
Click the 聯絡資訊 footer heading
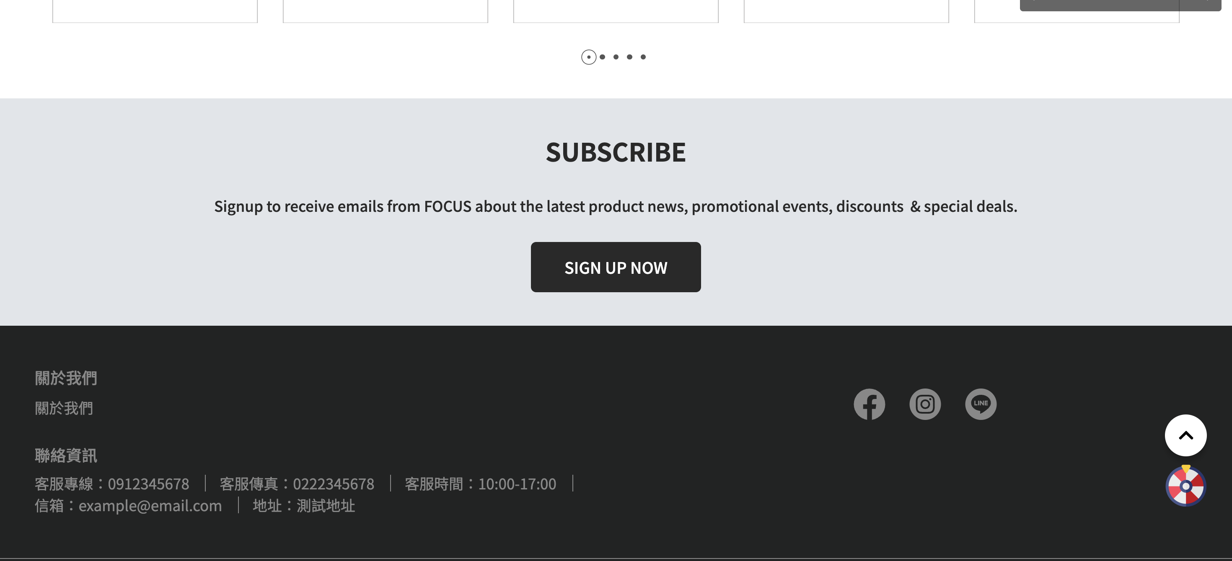(65, 455)
